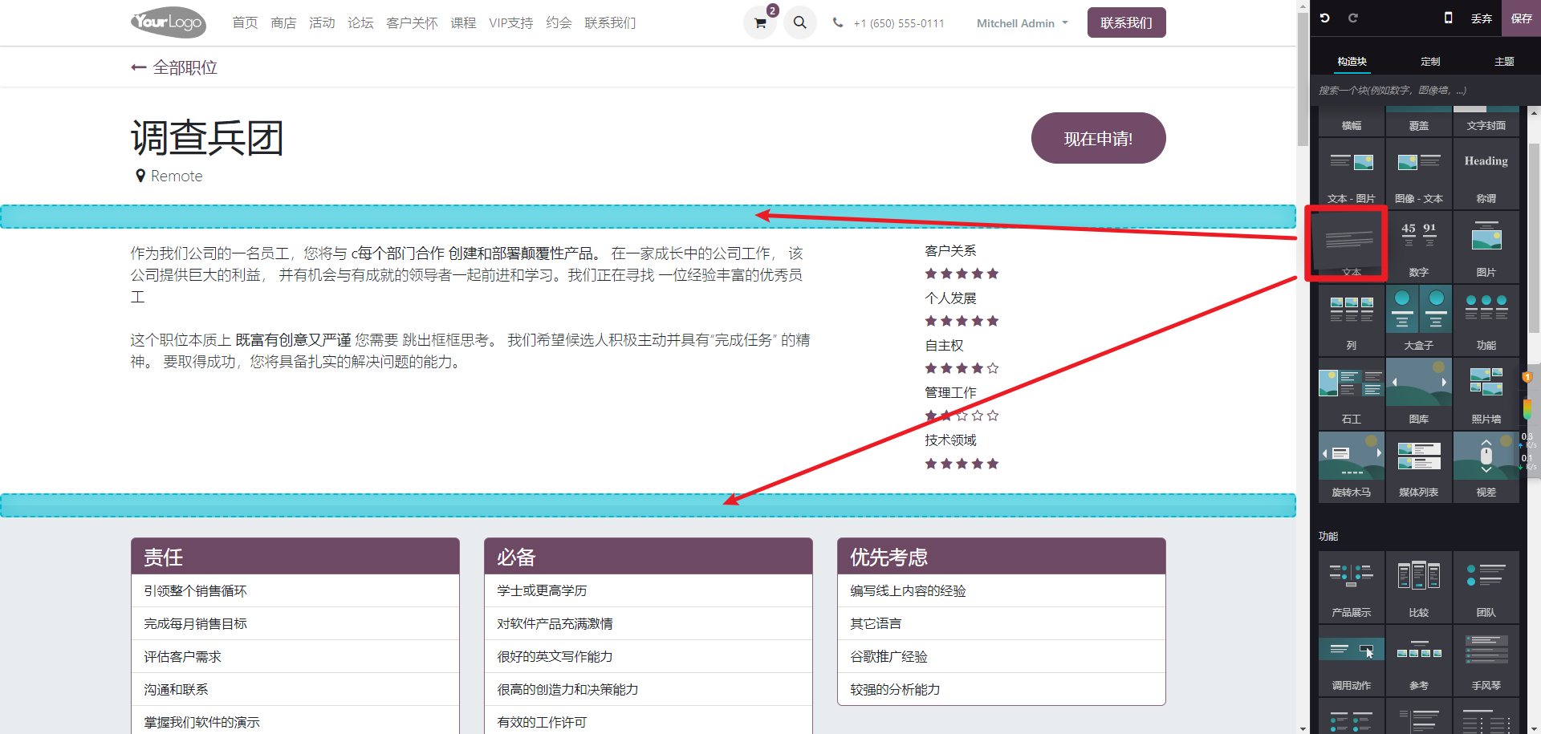Select the 图库 gallery block
This screenshot has width=1541, height=734.
(1419, 394)
